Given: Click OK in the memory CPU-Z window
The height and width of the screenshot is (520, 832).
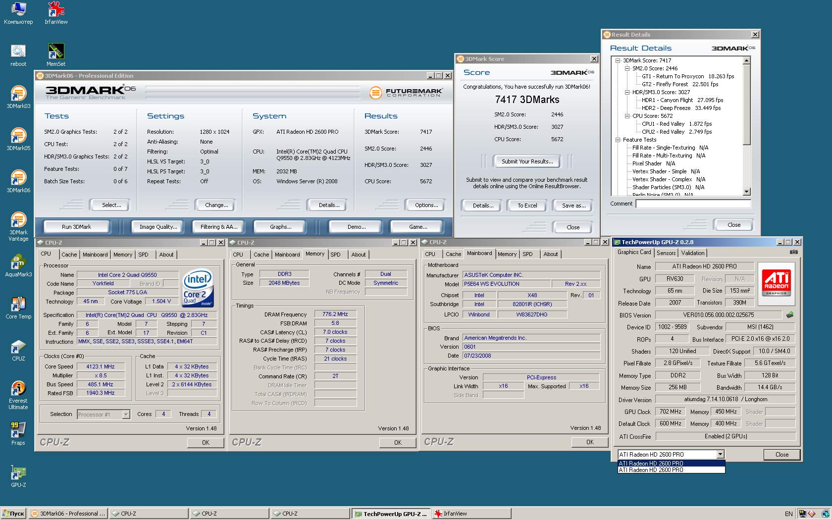Looking at the screenshot, I should pos(398,443).
